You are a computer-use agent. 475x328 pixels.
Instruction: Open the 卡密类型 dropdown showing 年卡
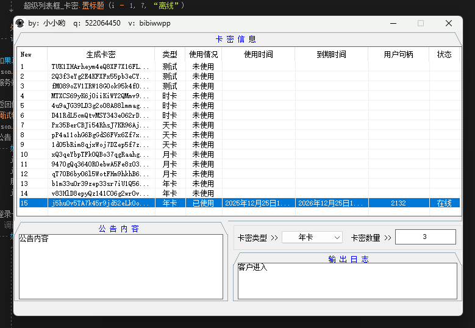coord(312,237)
